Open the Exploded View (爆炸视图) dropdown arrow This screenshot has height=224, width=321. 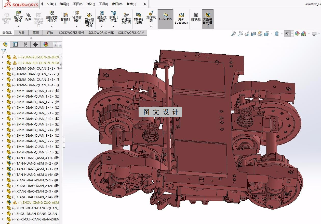(151, 26)
